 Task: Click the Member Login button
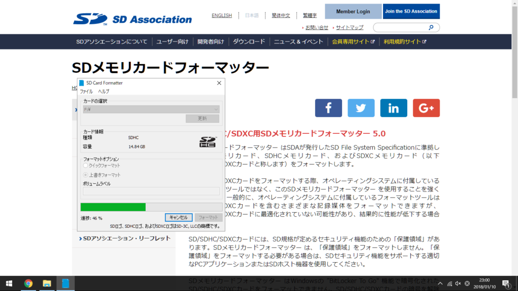pyautogui.click(x=353, y=12)
